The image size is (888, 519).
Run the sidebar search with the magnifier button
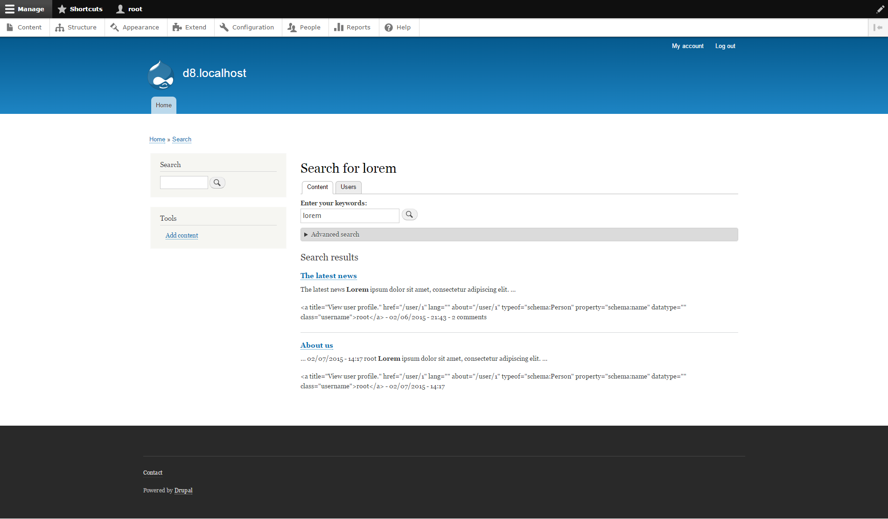217,182
